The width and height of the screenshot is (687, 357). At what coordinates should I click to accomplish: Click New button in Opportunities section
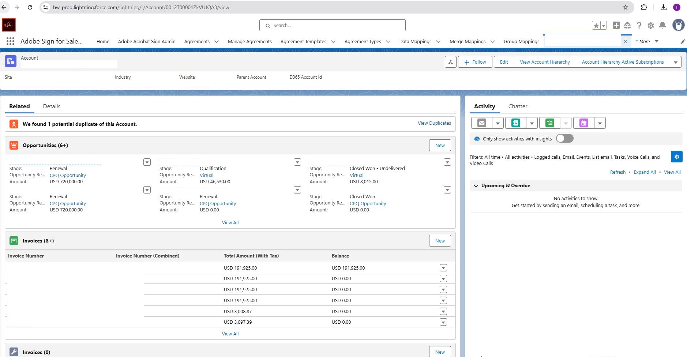[440, 146]
